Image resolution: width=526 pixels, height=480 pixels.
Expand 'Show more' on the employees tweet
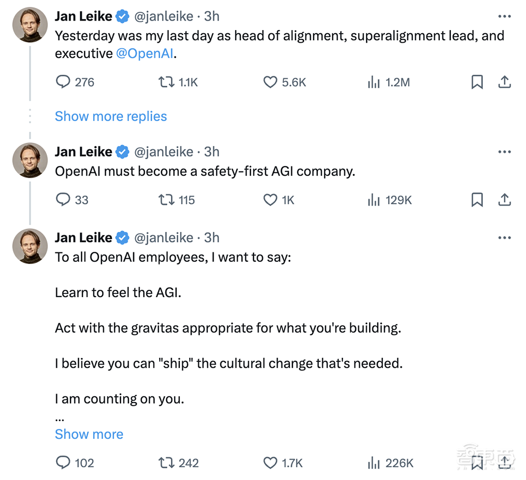click(x=89, y=434)
